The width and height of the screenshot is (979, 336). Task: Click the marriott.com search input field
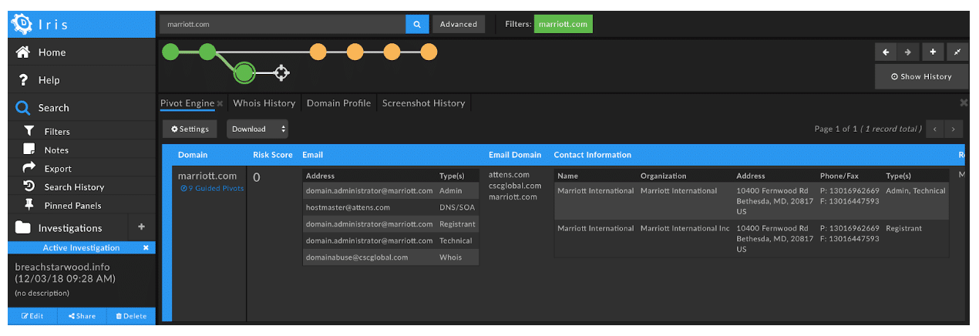[282, 24]
